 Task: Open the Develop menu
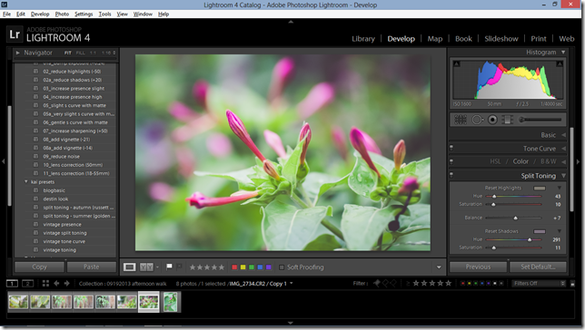click(x=40, y=15)
